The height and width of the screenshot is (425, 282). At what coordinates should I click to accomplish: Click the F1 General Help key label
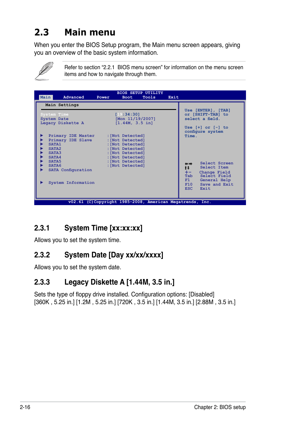pyautogui.click(x=187, y=180)
